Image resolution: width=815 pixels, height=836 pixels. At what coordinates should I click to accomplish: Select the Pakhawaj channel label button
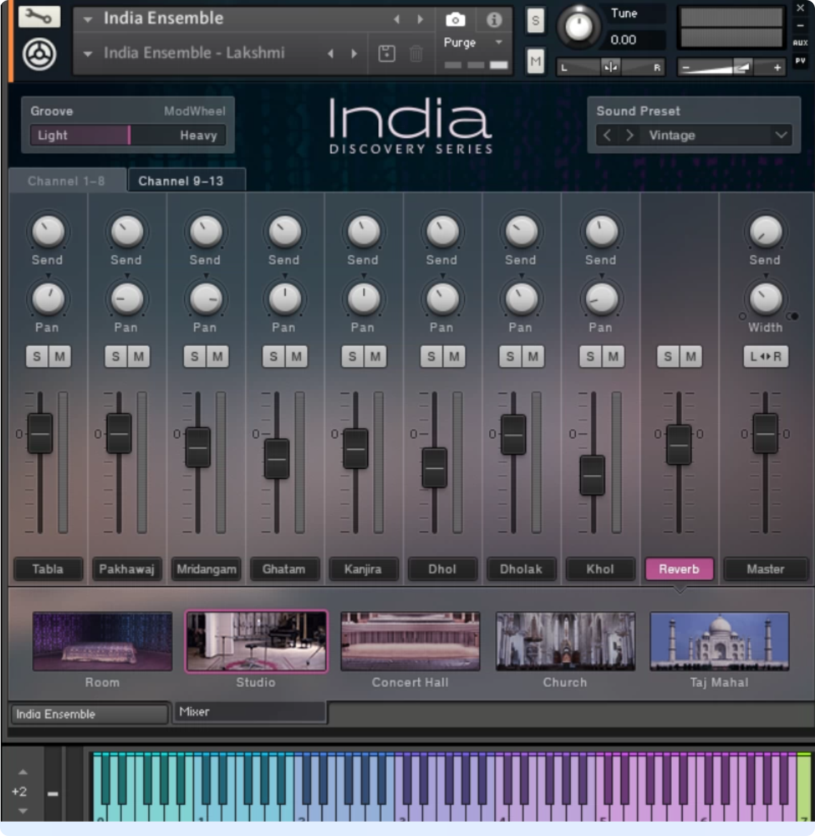(127, 569)
